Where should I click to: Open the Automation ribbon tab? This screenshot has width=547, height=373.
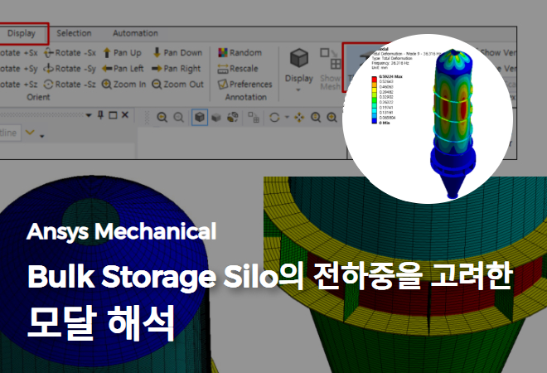tap(135, 33)
